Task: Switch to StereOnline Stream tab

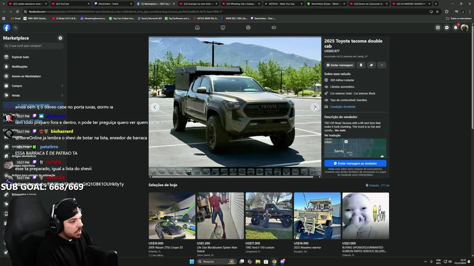Action: (326, 4)
